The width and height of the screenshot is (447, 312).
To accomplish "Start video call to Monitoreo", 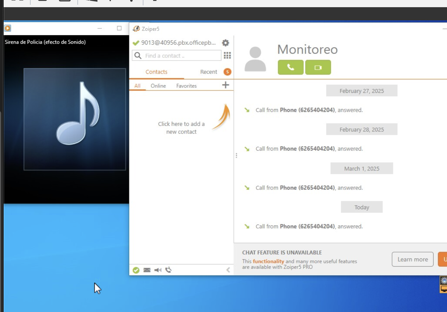I will pos(318,67).
